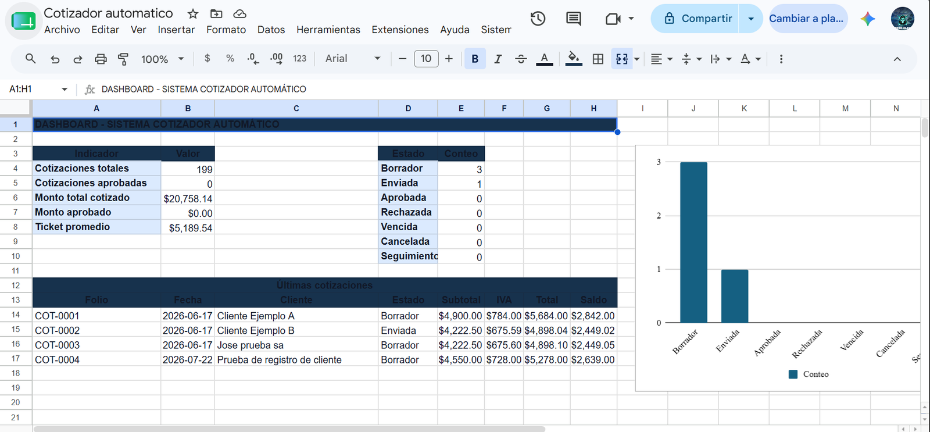Toggle italic formatting

(x=498, y=59)
